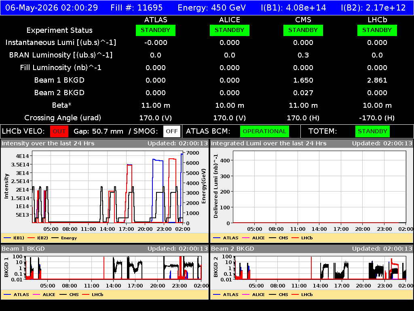
Task: Click the Beam 2 BKGD chart panel title
Action: [232, 249]
